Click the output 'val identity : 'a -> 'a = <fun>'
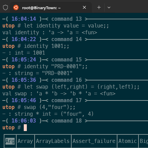Screen dimensions: 148x148 pyautogui.click(x=50, y=33)
